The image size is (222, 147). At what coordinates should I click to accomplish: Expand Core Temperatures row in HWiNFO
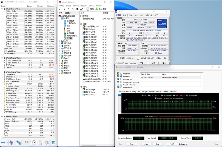(4, 60)
